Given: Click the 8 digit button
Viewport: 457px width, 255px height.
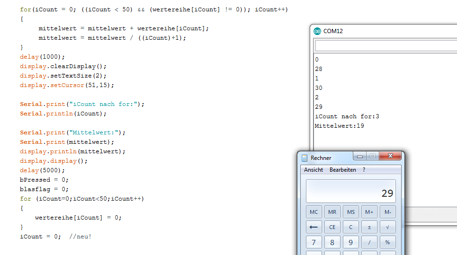Looking at the screenshot, I should tap(332, 242).
